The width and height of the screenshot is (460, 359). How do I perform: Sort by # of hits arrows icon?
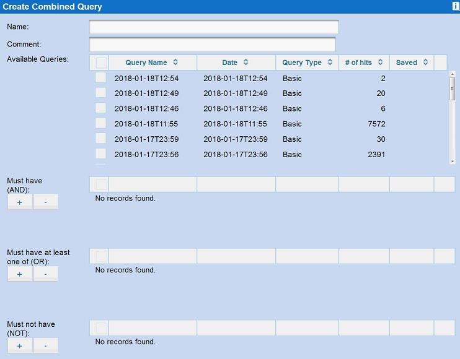[x=381, y=62]
